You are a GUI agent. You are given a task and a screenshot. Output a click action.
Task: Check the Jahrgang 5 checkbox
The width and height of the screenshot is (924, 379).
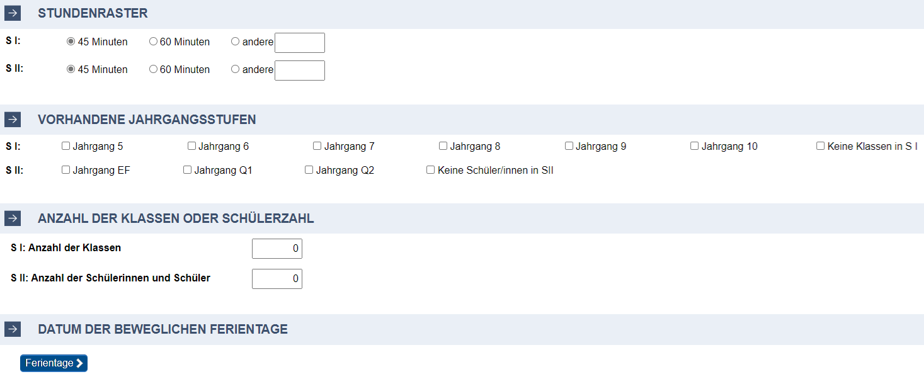click(66, 146)
